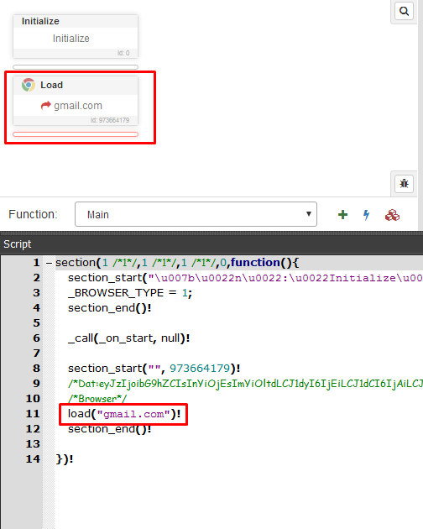Collapse code fold marker on line 1
The height and width of the screenshot is (529, 423).
click(50, 263)
